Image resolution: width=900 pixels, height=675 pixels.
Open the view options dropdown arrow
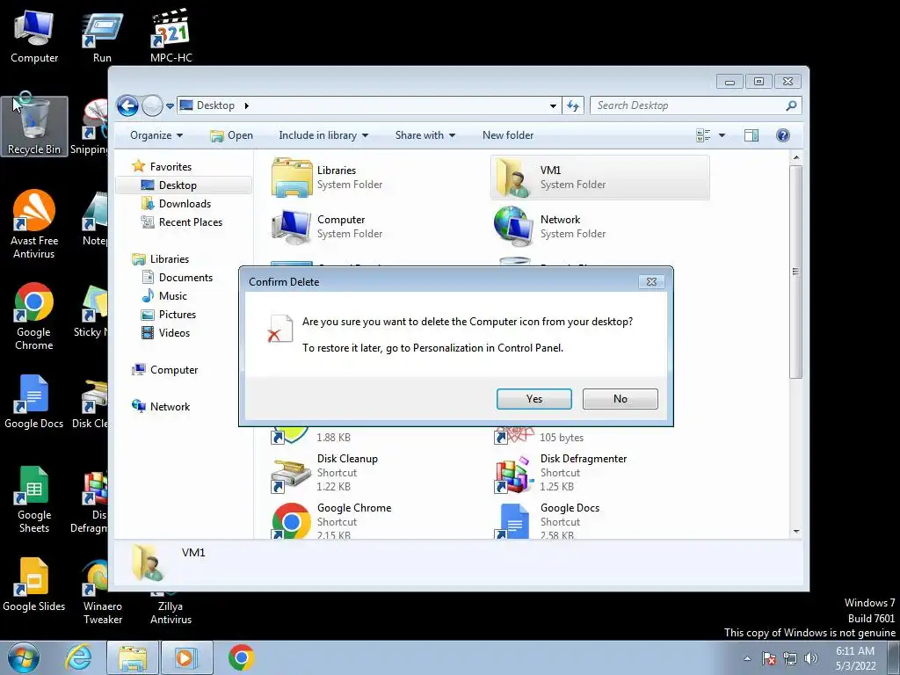[722, 135]
